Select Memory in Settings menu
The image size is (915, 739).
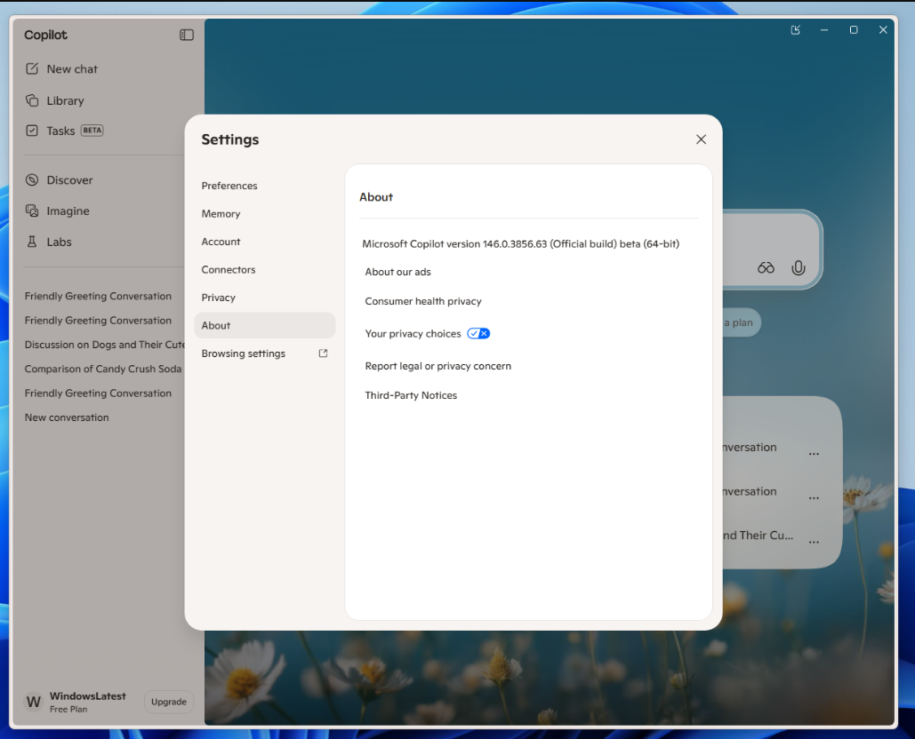(264, 213)
